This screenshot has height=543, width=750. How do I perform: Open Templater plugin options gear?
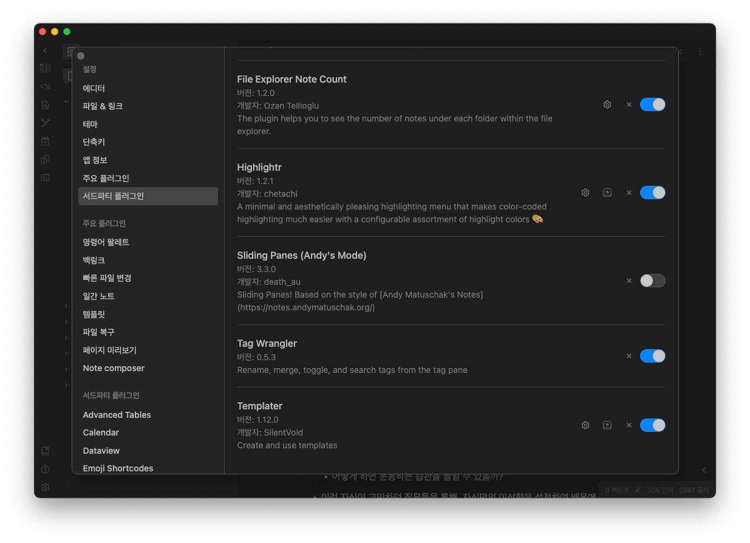(585, 425)
